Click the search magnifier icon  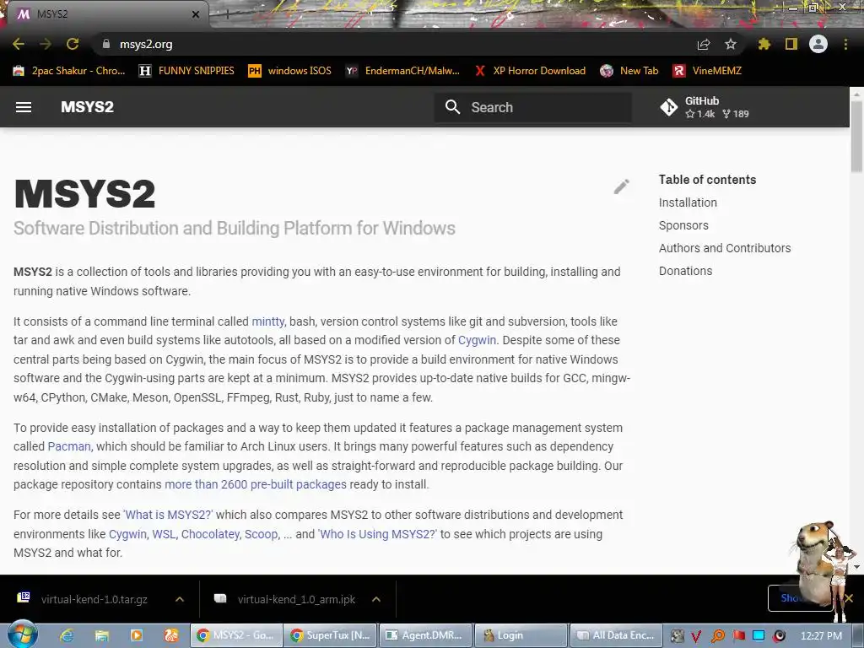[452, 107]
